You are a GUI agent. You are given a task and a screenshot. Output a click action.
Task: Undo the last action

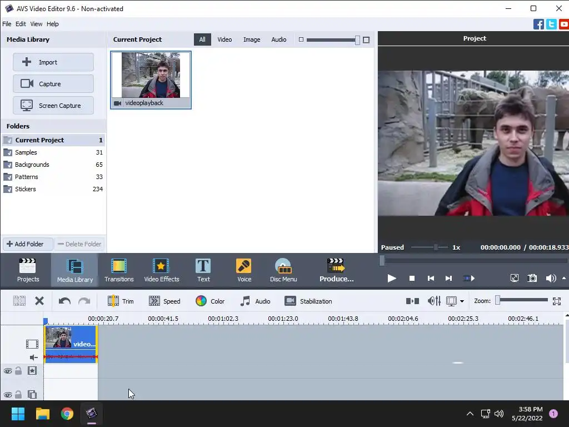(64, 301)
